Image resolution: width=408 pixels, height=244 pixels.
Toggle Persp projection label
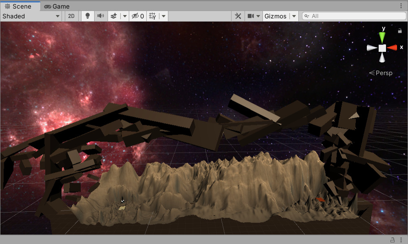coord(381,73)
